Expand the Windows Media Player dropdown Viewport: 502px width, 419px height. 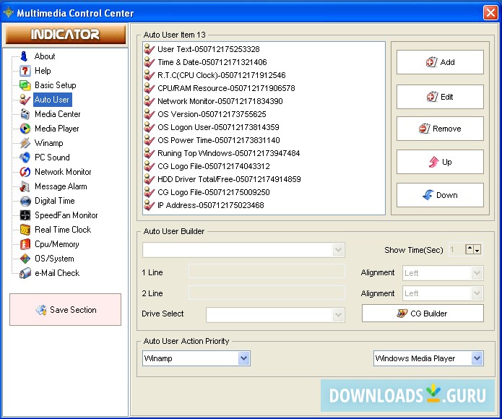477,358
